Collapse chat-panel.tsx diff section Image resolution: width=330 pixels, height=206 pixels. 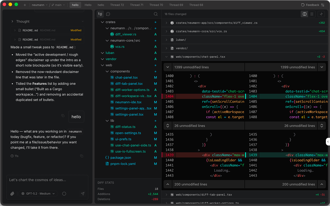[166, 57]
